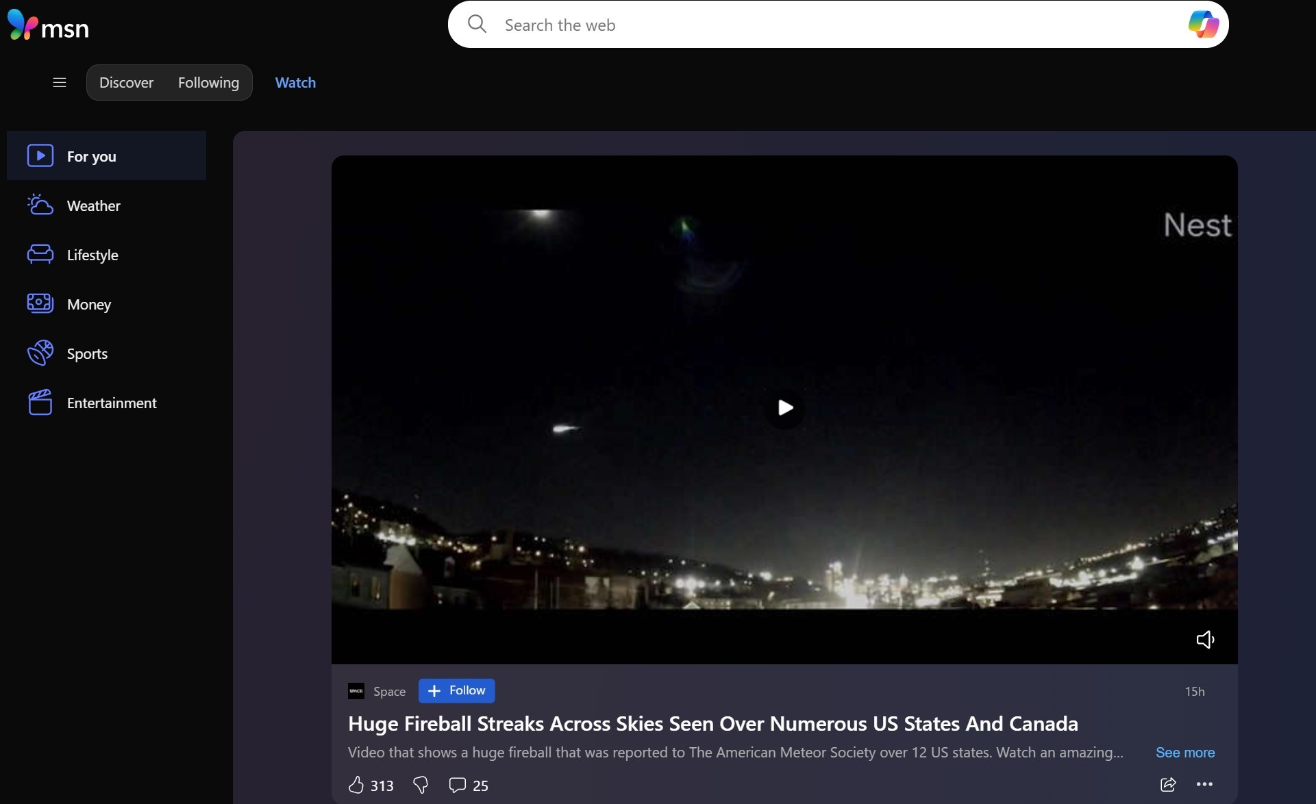Follow the Space channel
1316x804 pixels.
pyautogui.click(x=456, y=691)
